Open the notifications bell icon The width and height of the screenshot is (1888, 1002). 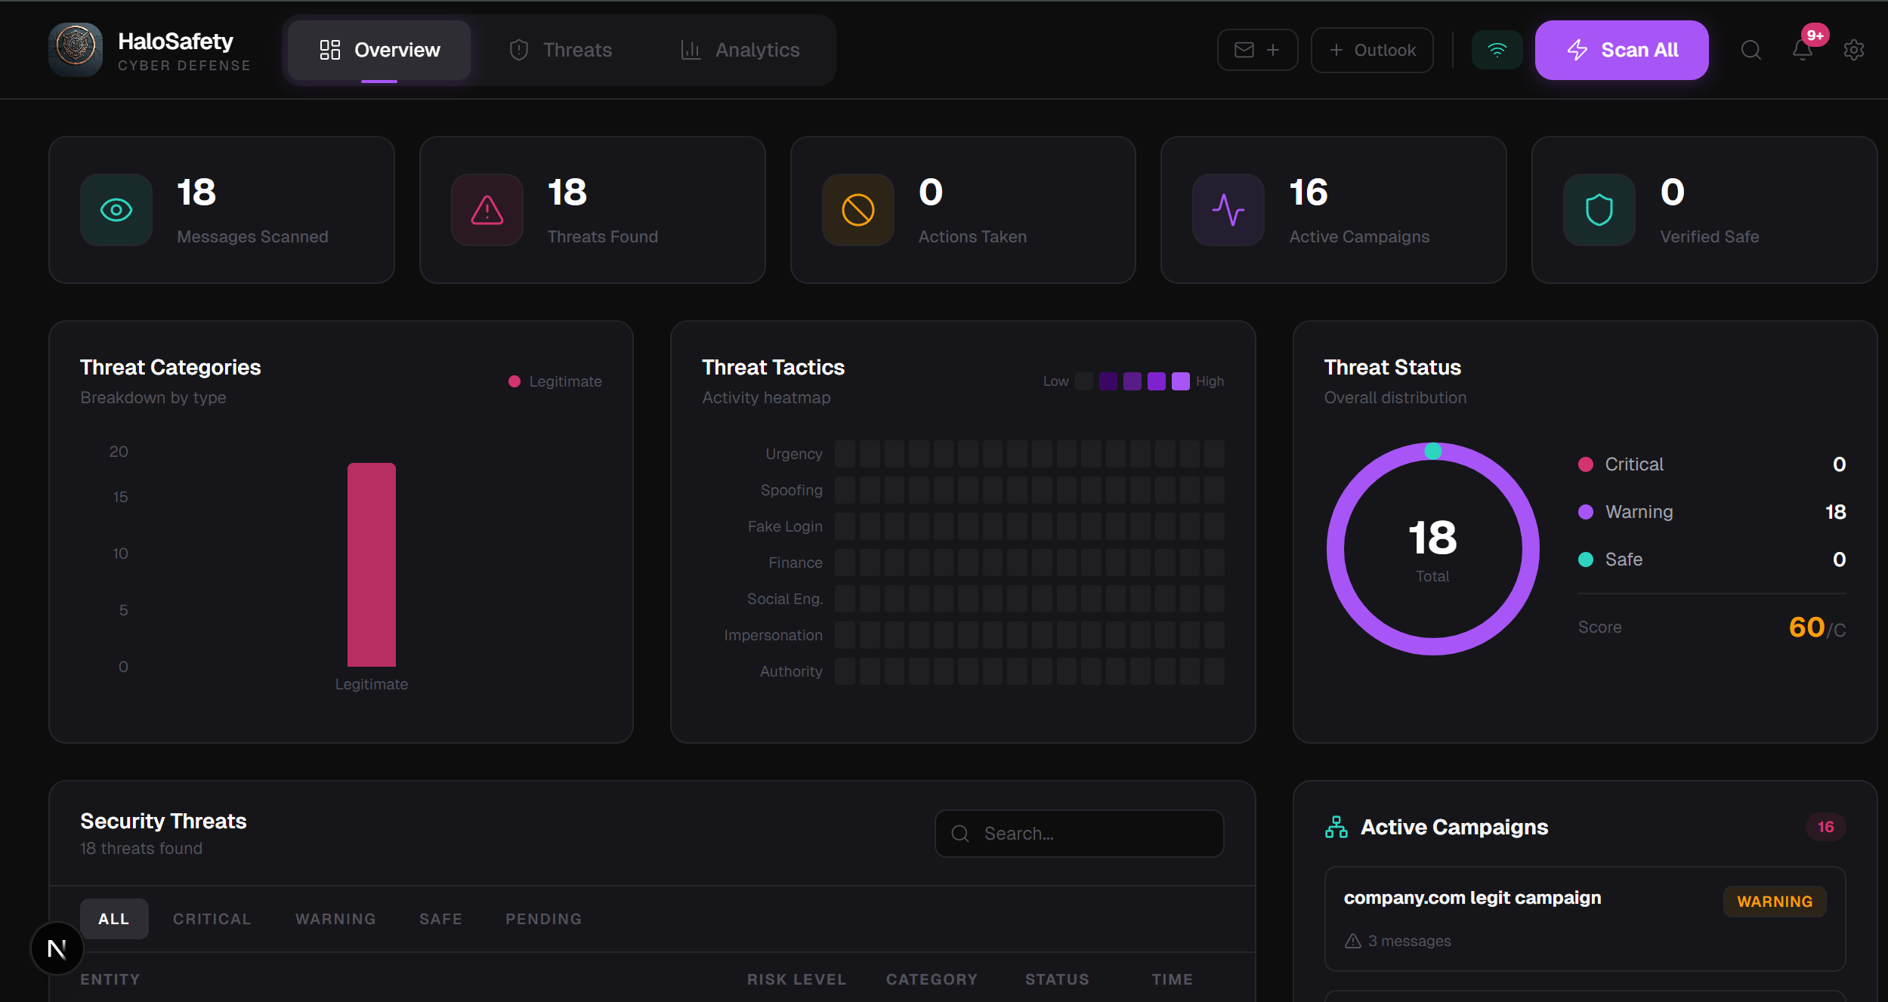coord(1802,50)
